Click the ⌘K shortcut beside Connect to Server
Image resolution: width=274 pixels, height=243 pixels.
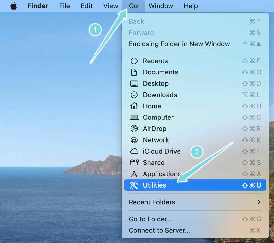point(255,231)
